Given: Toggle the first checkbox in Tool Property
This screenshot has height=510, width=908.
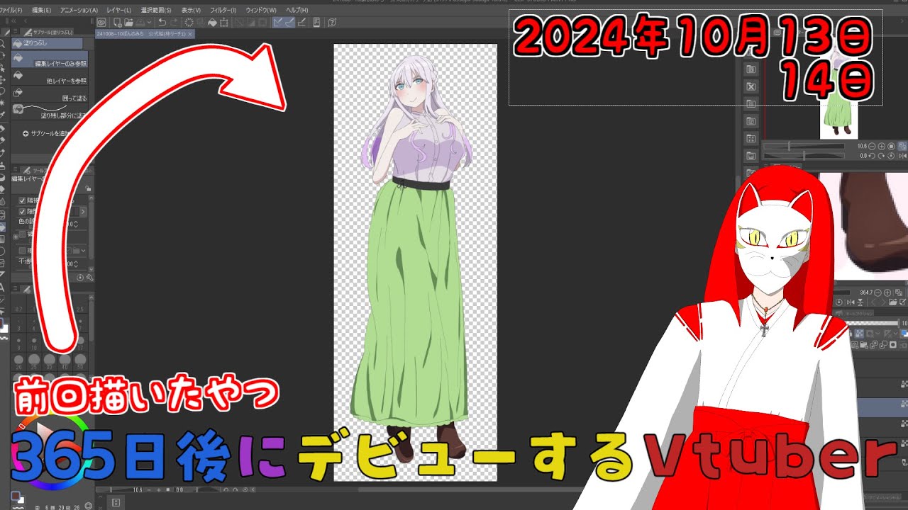Looking at the screenshot, I should 22,200.
